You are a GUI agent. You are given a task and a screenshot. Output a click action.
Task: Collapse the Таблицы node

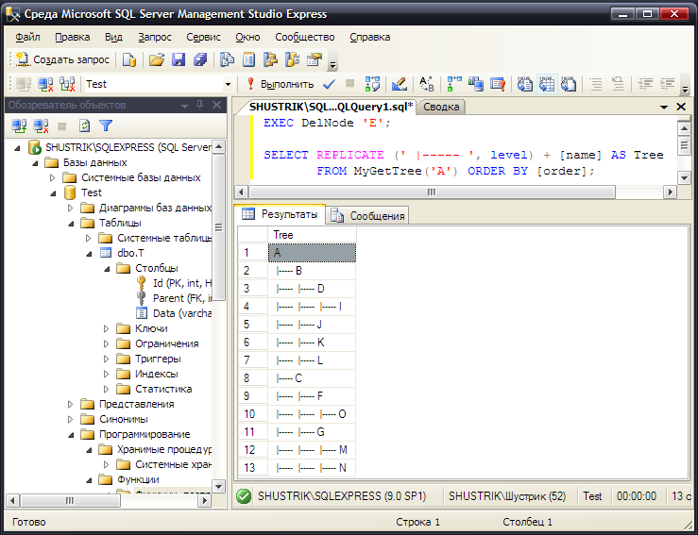[71, 224]
